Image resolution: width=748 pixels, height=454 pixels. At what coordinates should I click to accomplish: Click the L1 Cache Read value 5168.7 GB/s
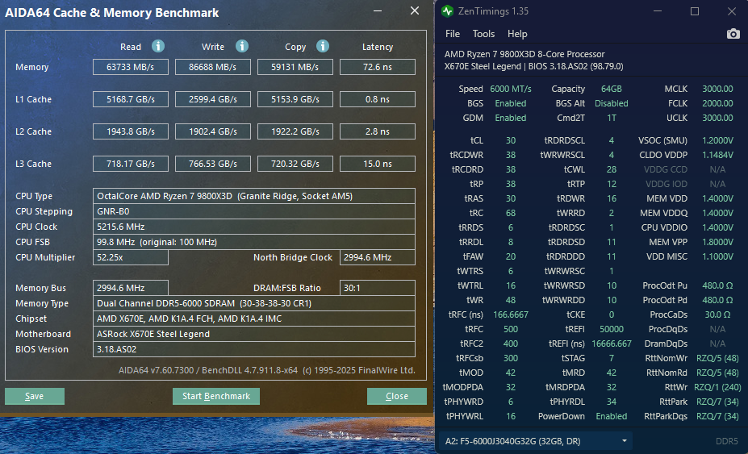tap(130, 99)
